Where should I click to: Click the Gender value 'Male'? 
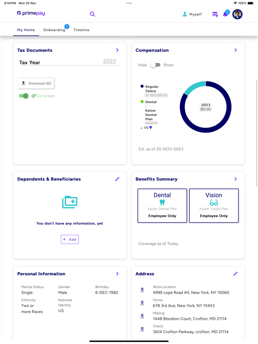63,292
